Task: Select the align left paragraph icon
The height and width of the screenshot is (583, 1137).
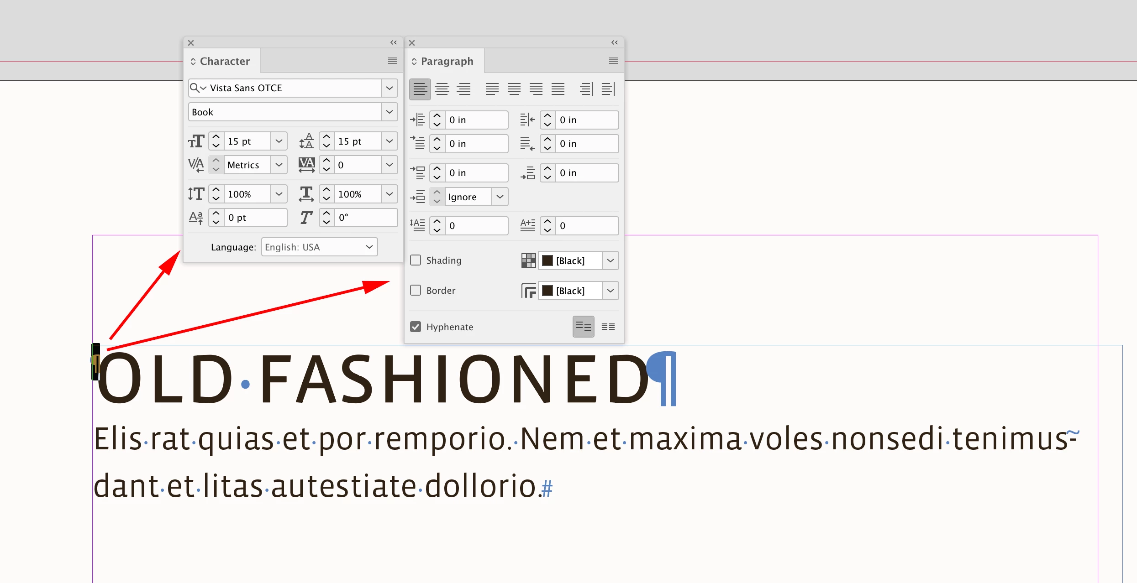Action: click(x=420, y=89)
